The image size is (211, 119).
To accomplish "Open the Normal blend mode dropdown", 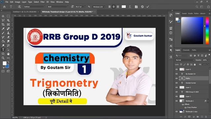I will pos(185,60).
